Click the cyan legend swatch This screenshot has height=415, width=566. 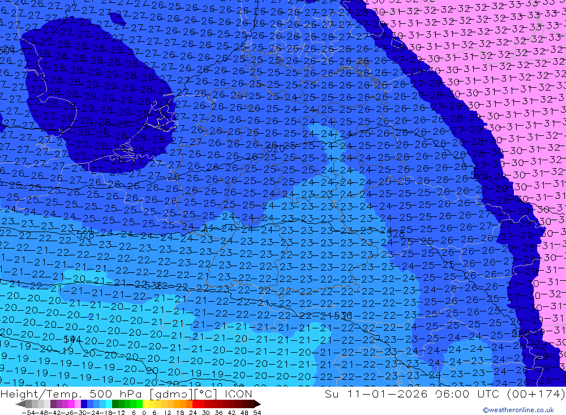tap(109, 404)
